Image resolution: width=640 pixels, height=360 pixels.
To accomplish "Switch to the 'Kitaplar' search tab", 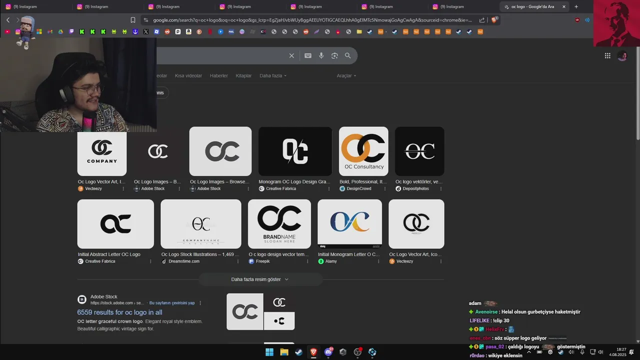I will [x=243, y=75].
